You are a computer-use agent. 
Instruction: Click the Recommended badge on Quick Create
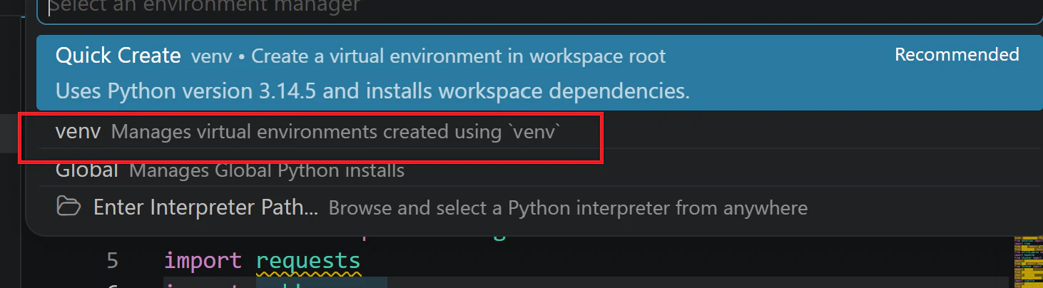point(957,55)
